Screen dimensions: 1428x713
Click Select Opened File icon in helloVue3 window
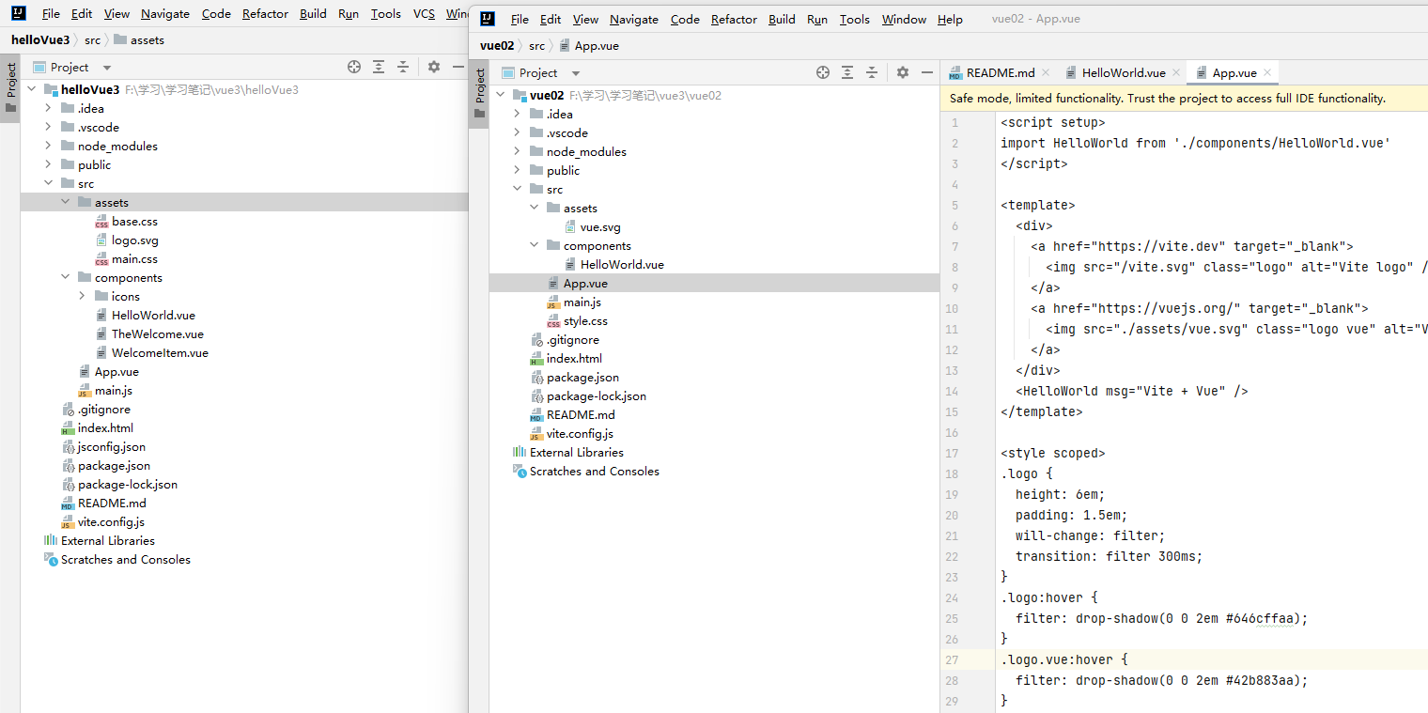(353, 67)
